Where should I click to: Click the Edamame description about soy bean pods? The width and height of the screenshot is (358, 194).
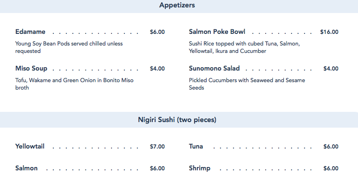point(69,47)
